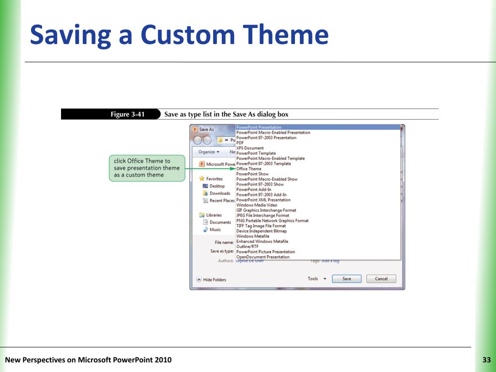Choose OpenDocument Presentation format
Screen dimensions: 496x372
tap(318, 257)
